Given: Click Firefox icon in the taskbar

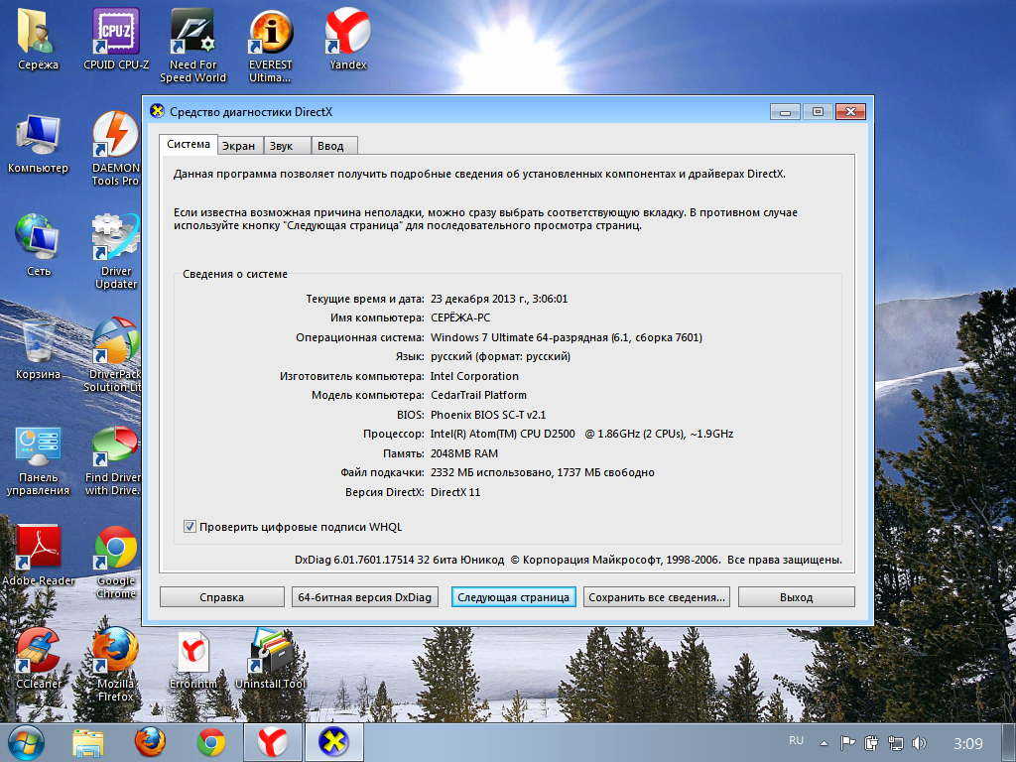Looking at the screenshot, I should [x=150, y=742].
